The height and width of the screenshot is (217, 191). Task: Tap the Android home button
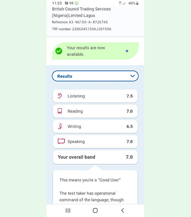coord(95,210)
